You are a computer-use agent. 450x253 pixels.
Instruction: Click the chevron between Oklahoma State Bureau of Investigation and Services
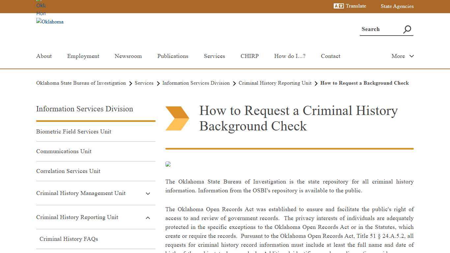coord(130,83)
